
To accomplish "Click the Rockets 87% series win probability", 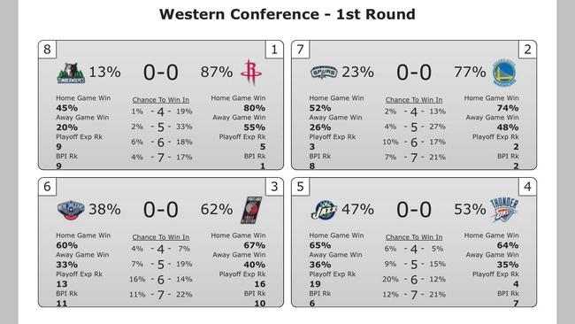I will (x=217, y=72).
